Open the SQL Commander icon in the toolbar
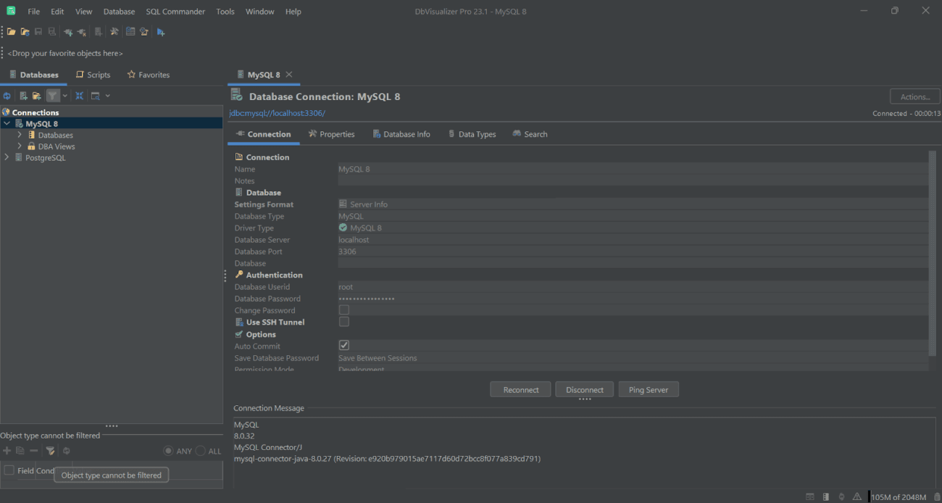Viewport: 942px width, 503px height. click(x=99, y=31)
